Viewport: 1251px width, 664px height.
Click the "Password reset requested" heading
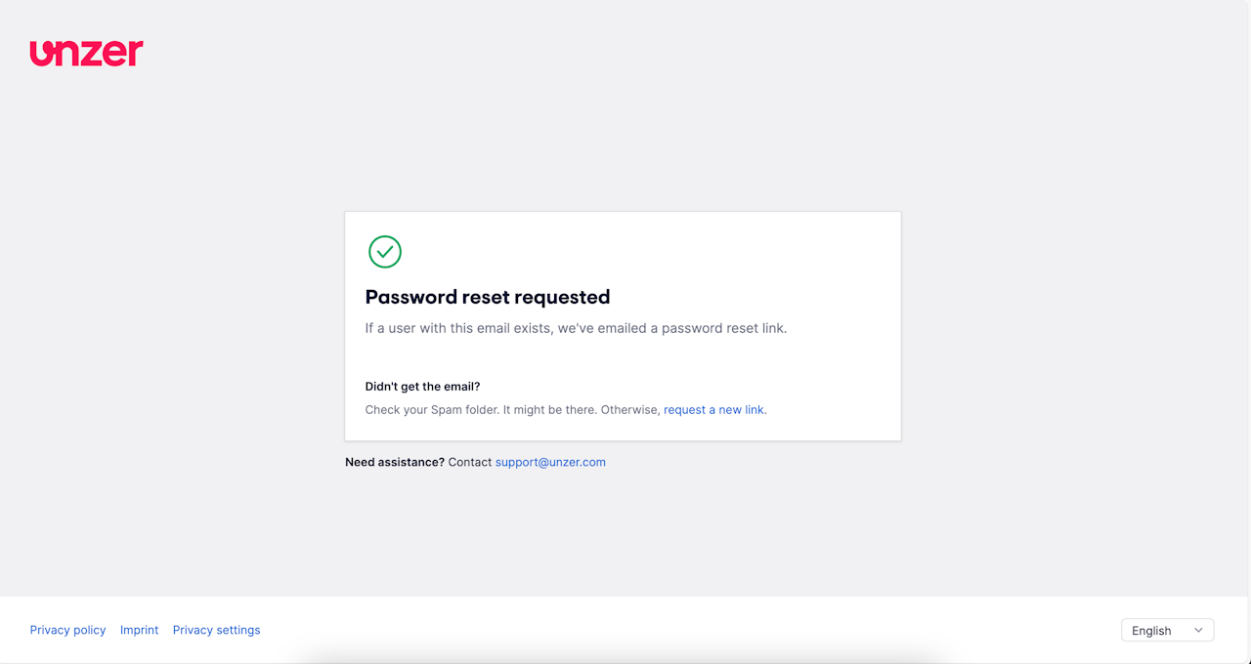pos(487,298)
